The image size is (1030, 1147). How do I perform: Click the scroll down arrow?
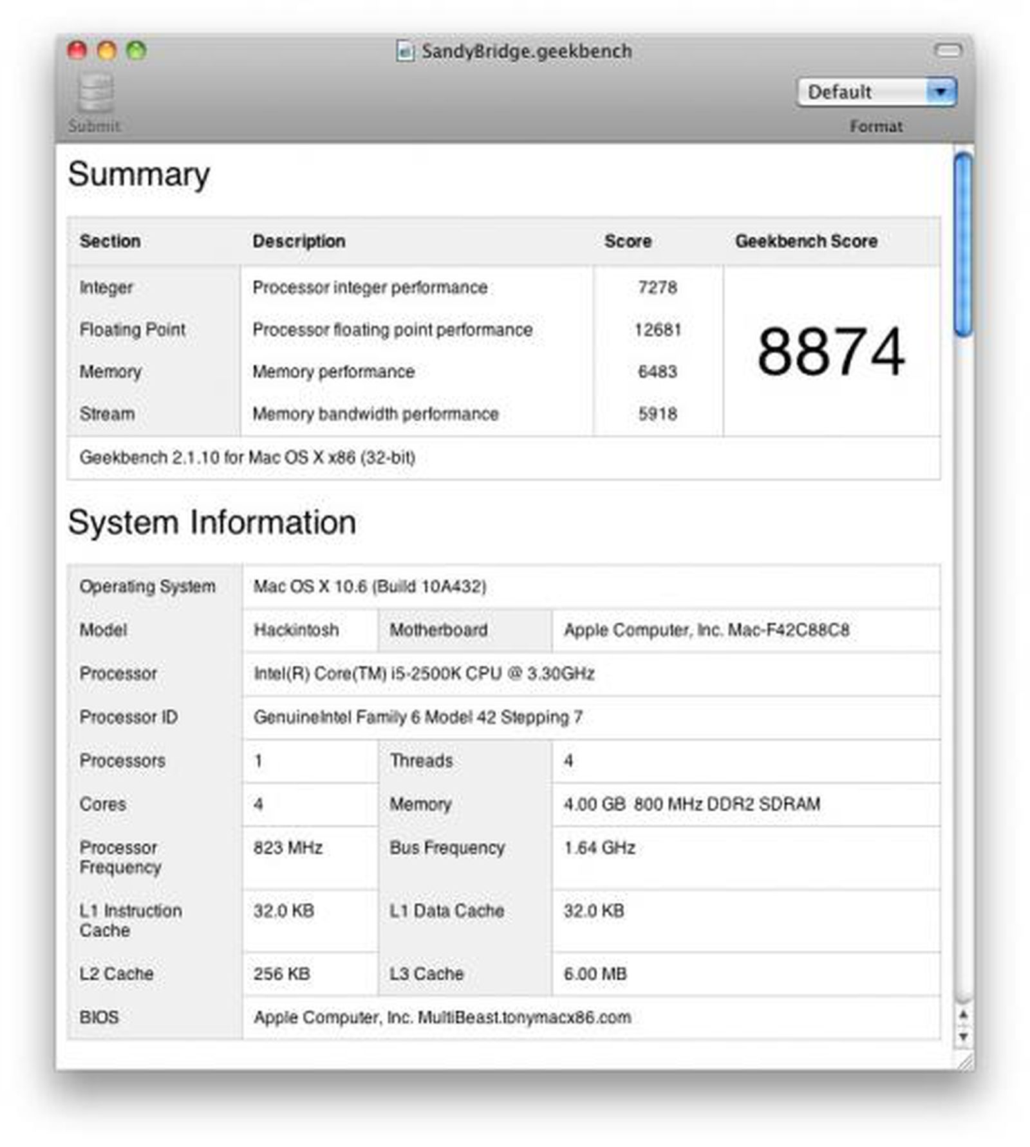(x=963, y=1036)
